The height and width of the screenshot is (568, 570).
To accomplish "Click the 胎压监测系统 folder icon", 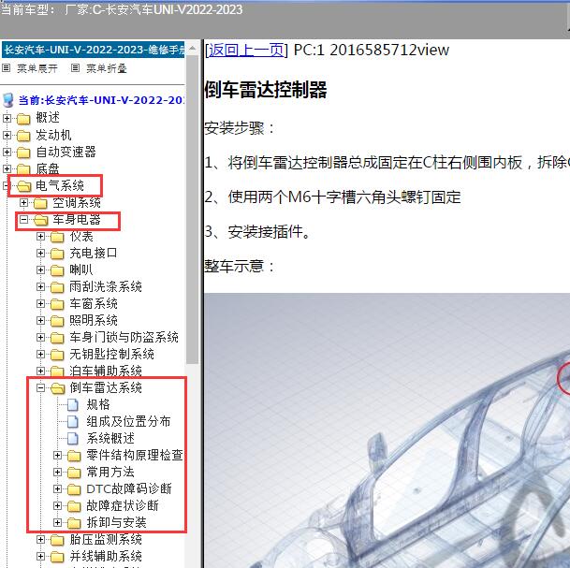I will pos(57,540).
